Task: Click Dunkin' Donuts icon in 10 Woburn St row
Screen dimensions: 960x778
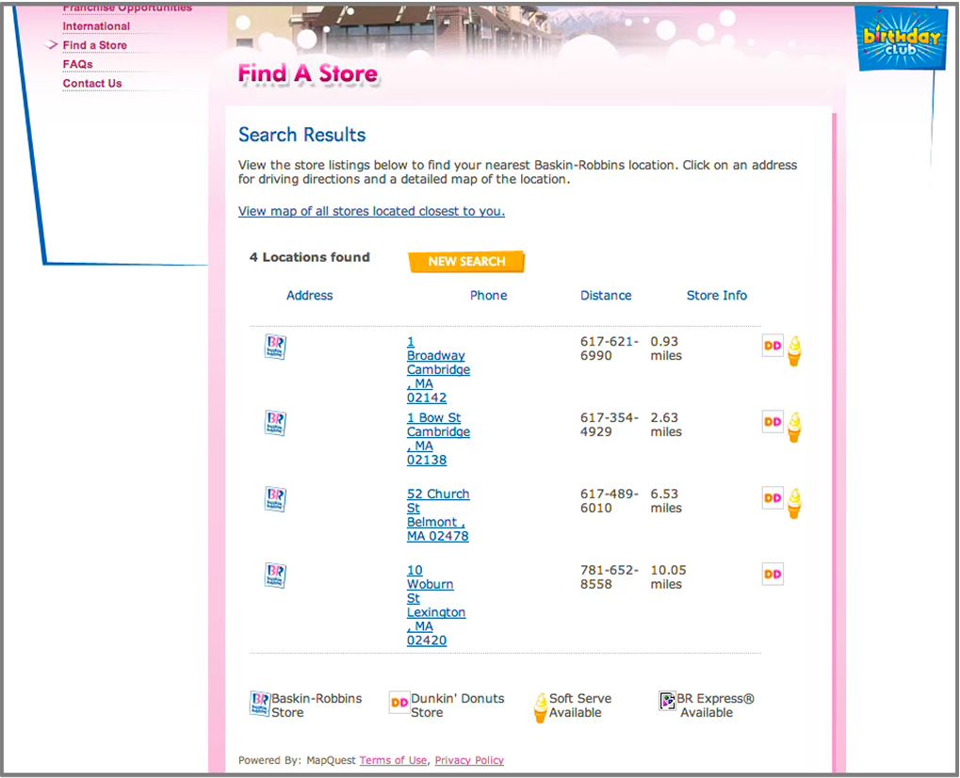Action: pos(773,575)
